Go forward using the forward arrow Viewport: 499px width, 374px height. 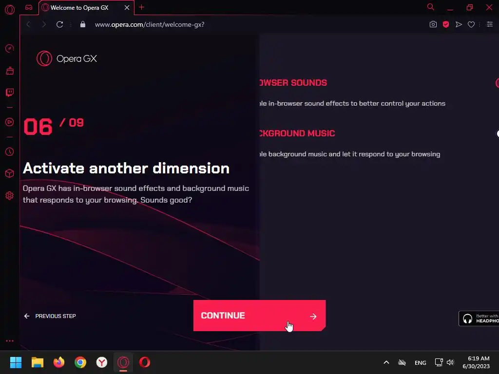[44, 24]
